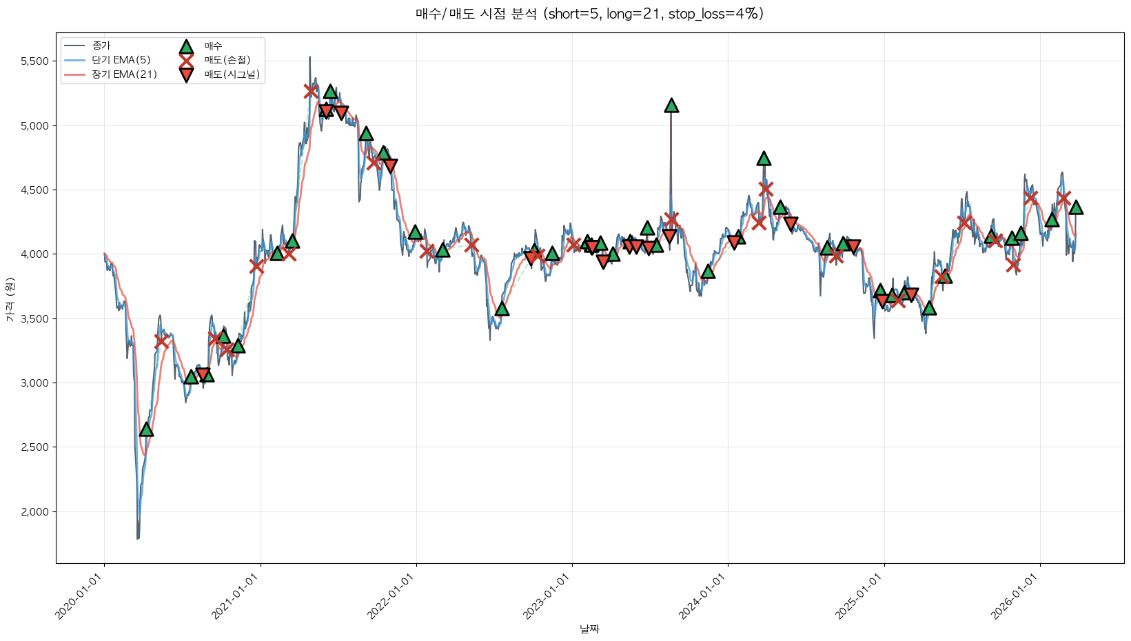1131x641 pixels.
Task: Click the 종가 legend line swatch
Action: (75, 46)
